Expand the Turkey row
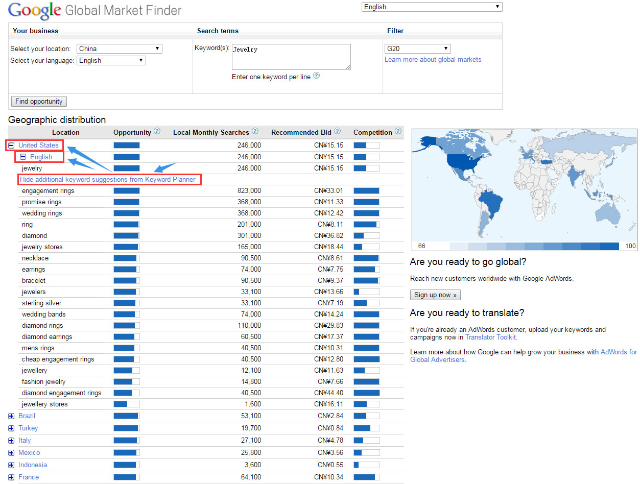 (11, 428)
